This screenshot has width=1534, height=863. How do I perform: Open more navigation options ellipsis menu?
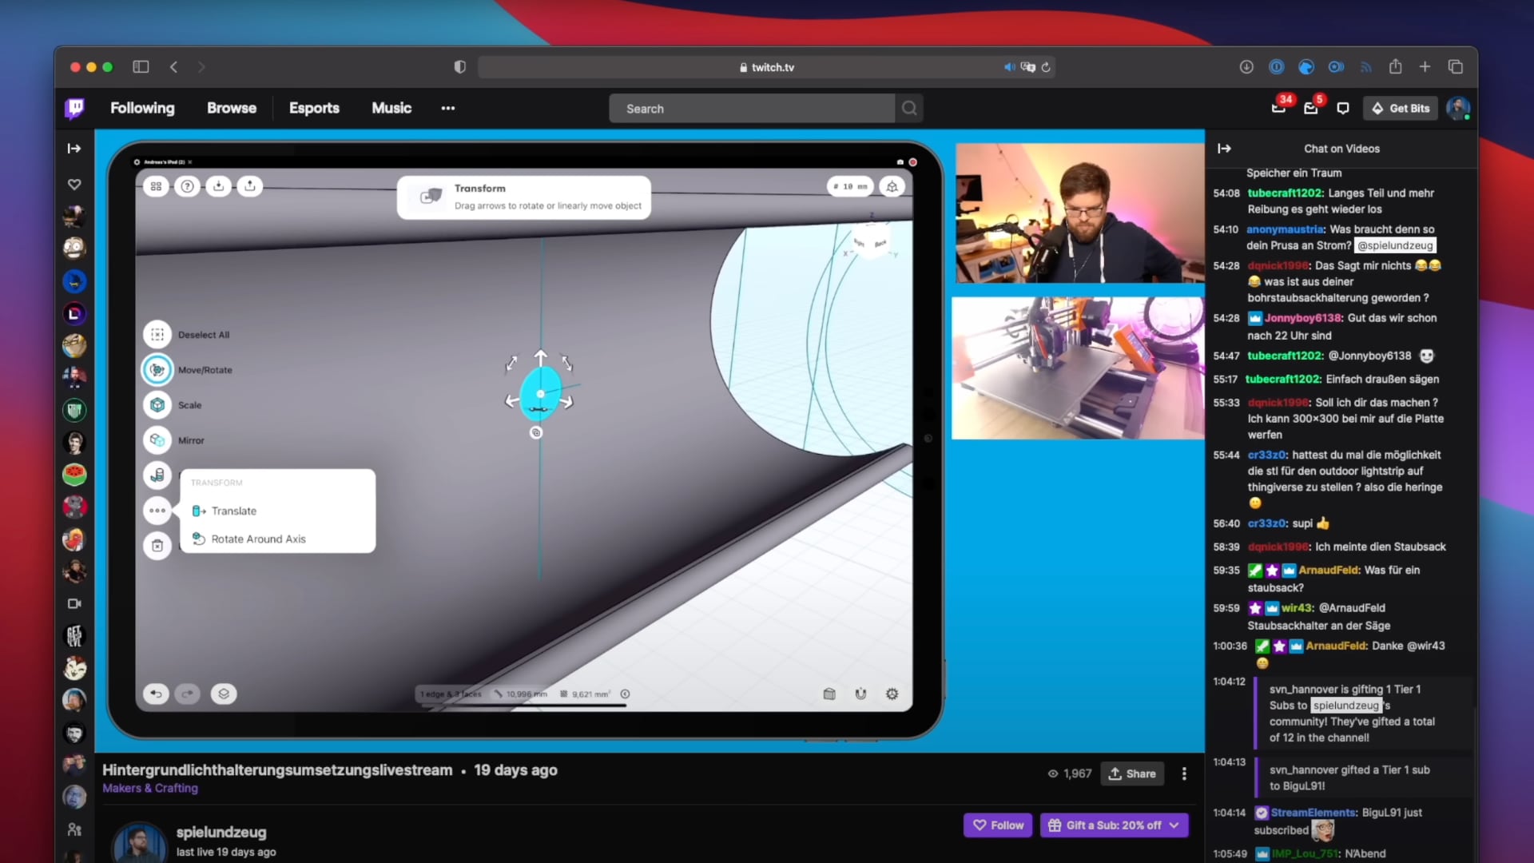coord(447,108)
